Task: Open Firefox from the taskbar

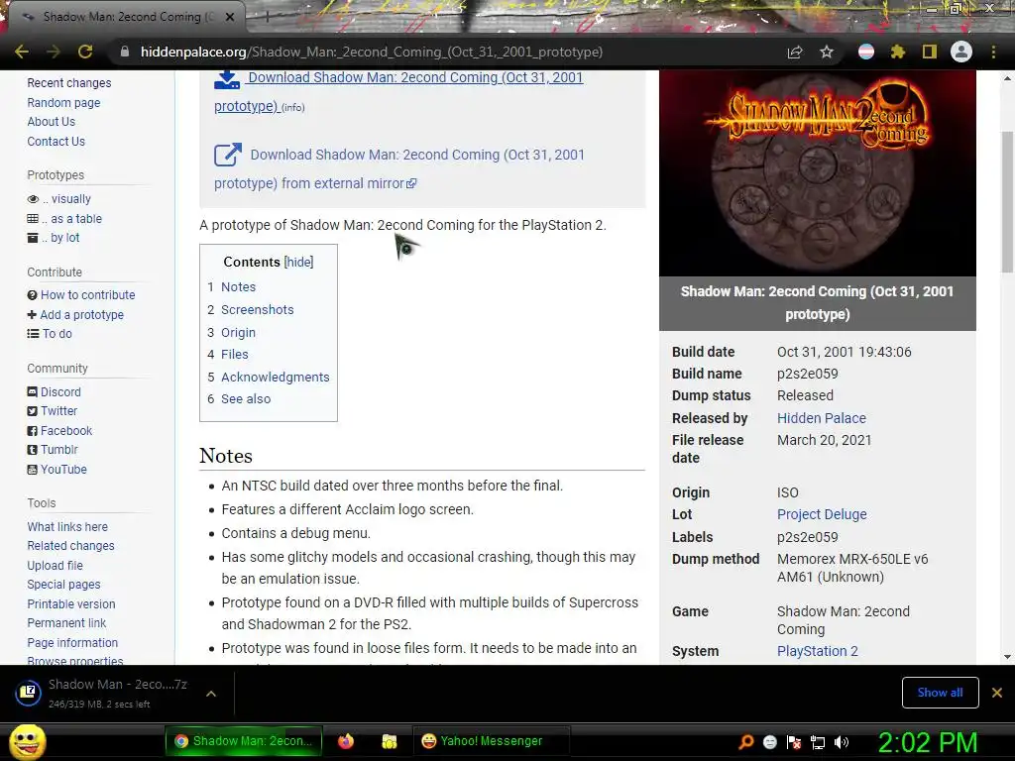Action: pos(346,741)
